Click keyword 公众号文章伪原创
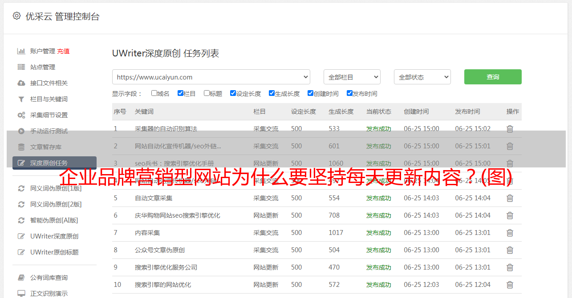 tap(160, 250)
